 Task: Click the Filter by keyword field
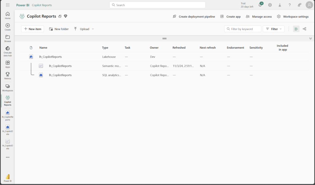(243, 29)
